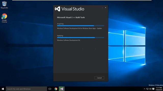
Task: Open Task View from the taskbar
Action: pos(50,89)
